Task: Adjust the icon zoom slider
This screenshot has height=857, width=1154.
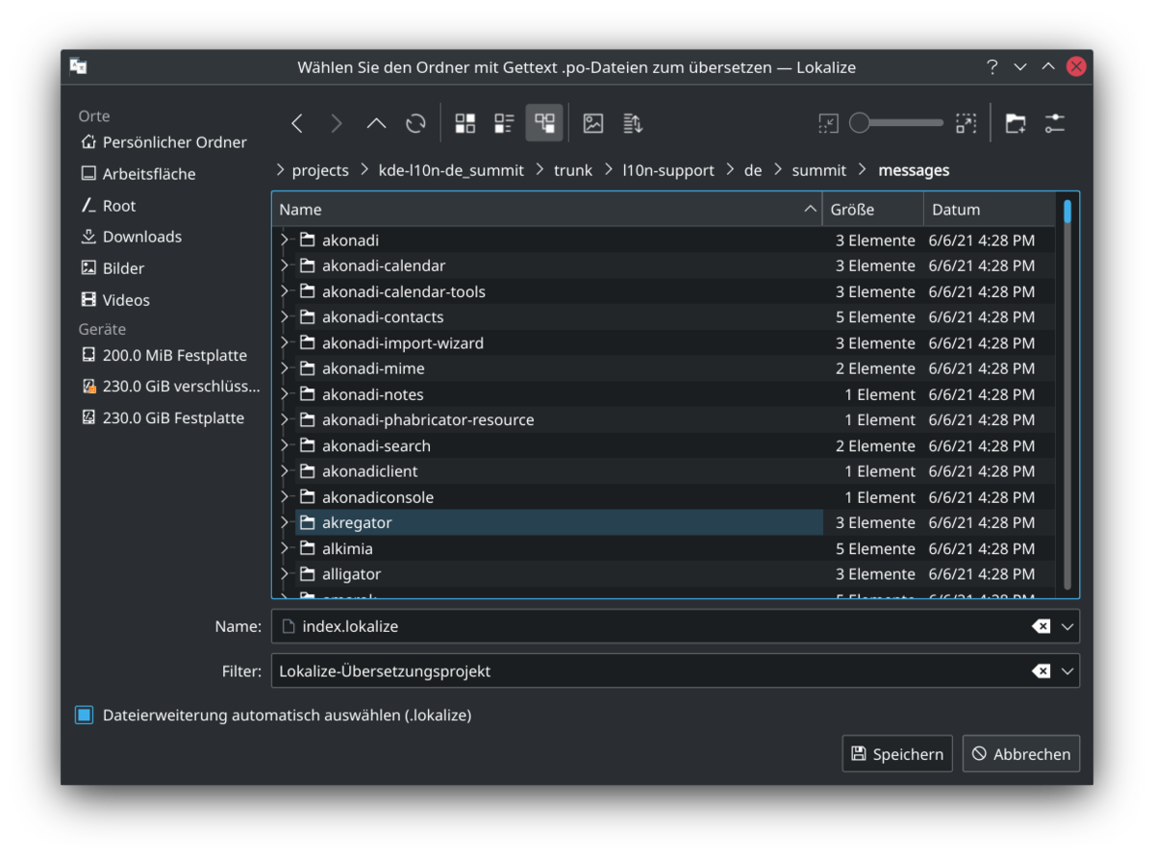Action: coord(860,123)
